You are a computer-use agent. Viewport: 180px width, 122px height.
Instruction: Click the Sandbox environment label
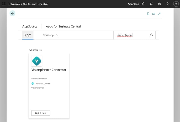point(133,4)
